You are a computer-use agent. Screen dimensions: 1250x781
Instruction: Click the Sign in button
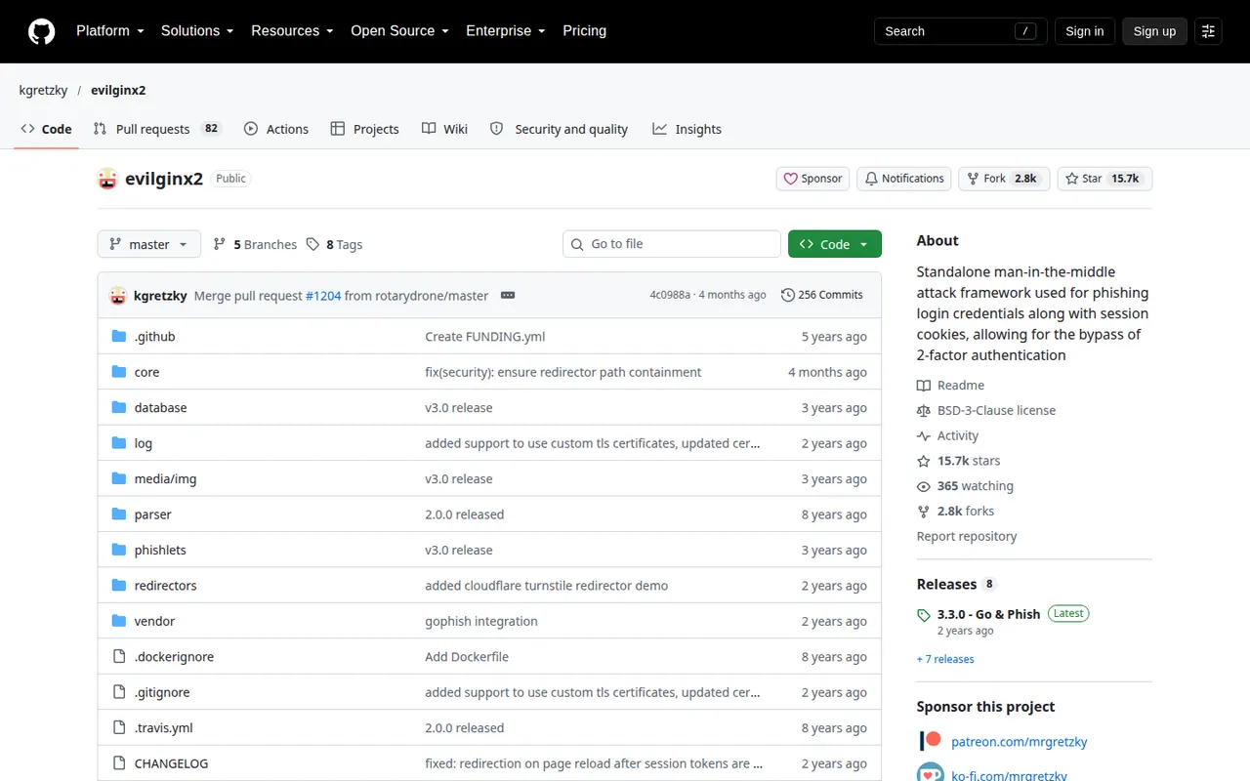1084,31
